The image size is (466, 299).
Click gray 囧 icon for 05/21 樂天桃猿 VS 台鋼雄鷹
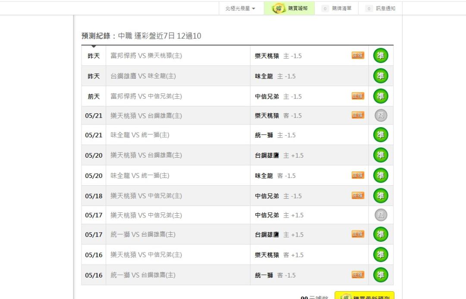pyautogui.click(x=381, y=115)
